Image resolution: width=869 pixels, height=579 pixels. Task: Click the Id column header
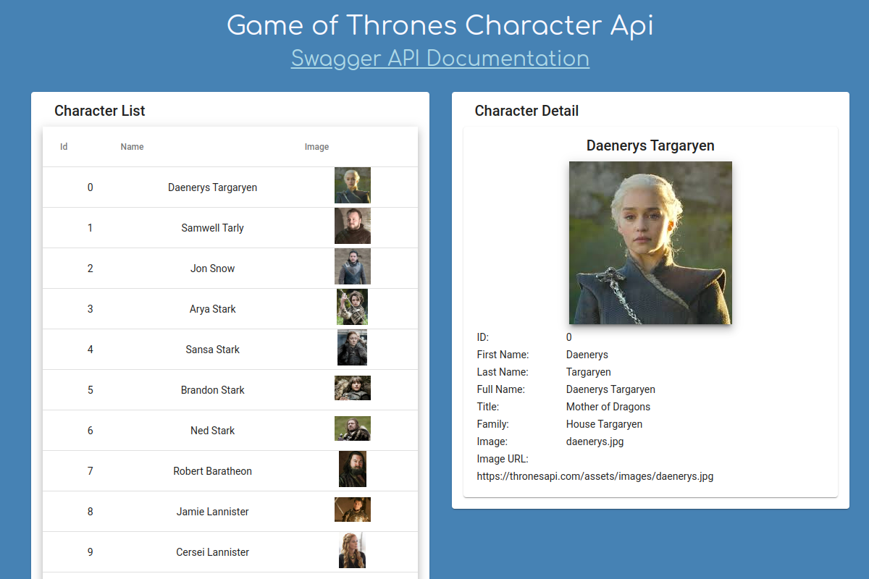point(64,147)
